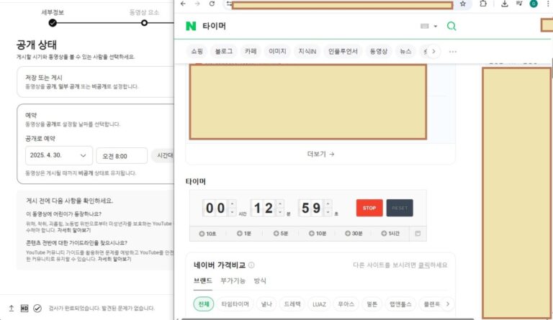
Task: Open the 인플루언서 search tab
Action: pyautogui.click(x=343, y=51)
